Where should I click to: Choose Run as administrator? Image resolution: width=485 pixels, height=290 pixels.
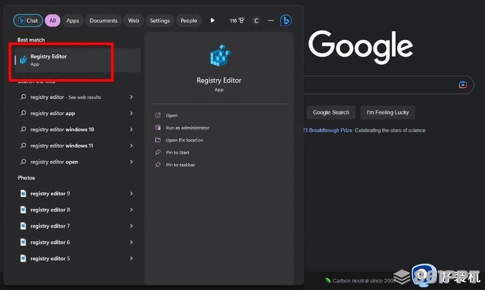point(188,128)
